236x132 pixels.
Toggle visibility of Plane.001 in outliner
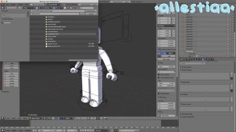pyautogui.click(x=228, y=17)
